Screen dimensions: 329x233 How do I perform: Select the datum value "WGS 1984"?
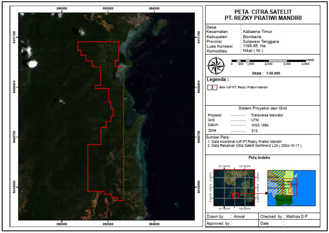[260, 125]
